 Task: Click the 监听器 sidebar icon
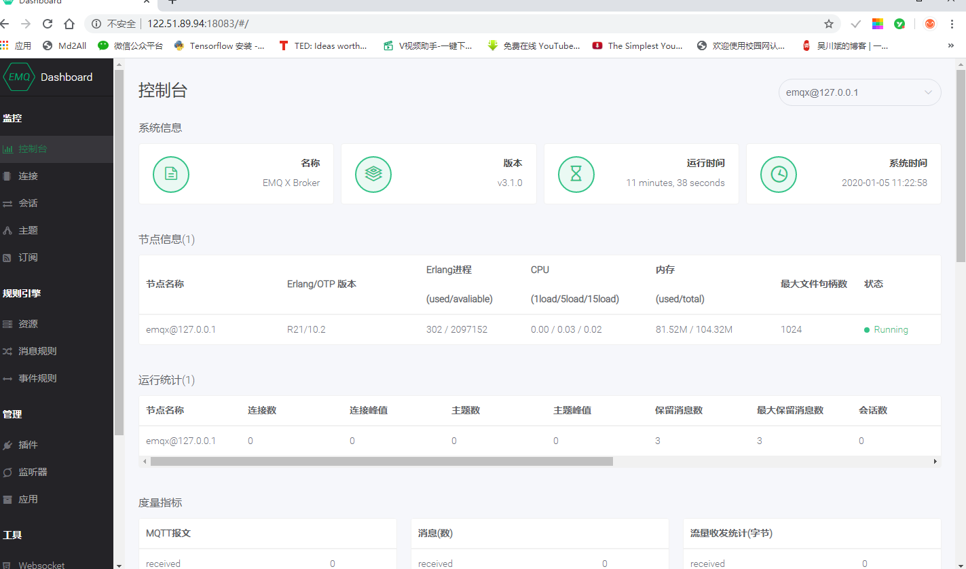pos(7,472)
